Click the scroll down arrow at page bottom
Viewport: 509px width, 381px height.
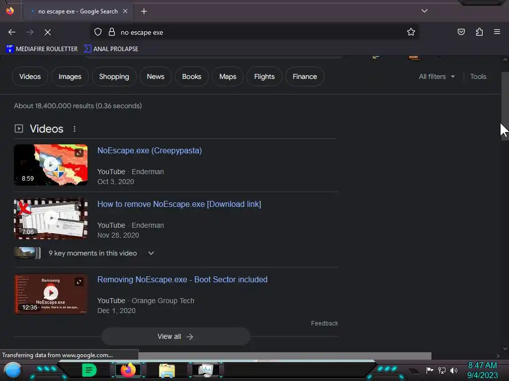point(505,349)
